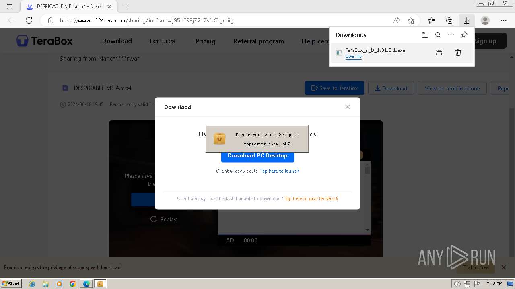Search downloads in Downloads panel
Screen dimensions: 515x289
tap(438, 35)
